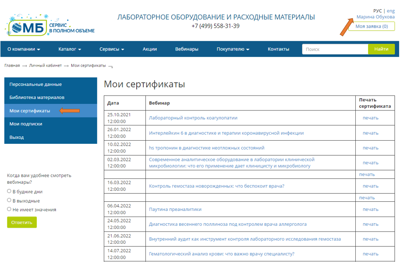This screenshot has width=400, height=278.
Task: Switch to the "Вебинары" section
Action: (x=186, y=49)
